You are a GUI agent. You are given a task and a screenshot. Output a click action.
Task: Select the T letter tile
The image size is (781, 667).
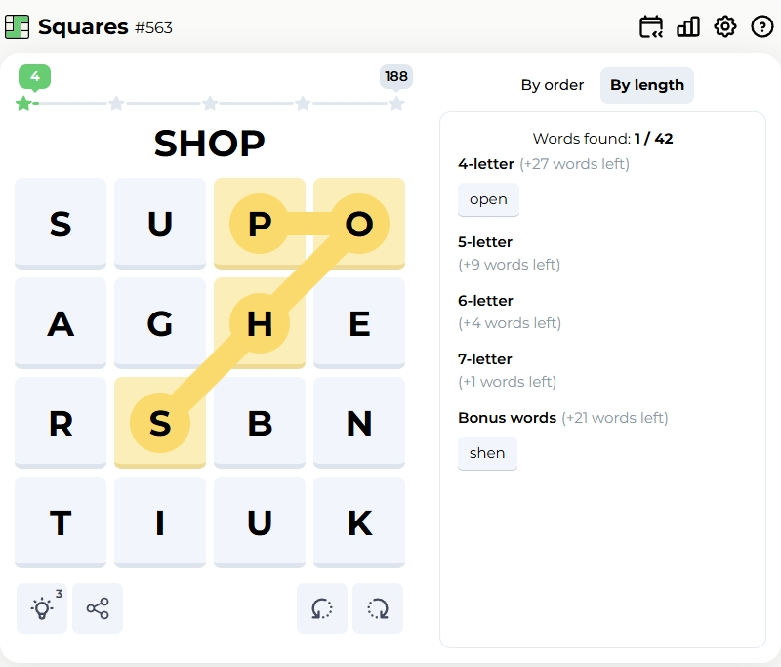[x=61, y=522]
